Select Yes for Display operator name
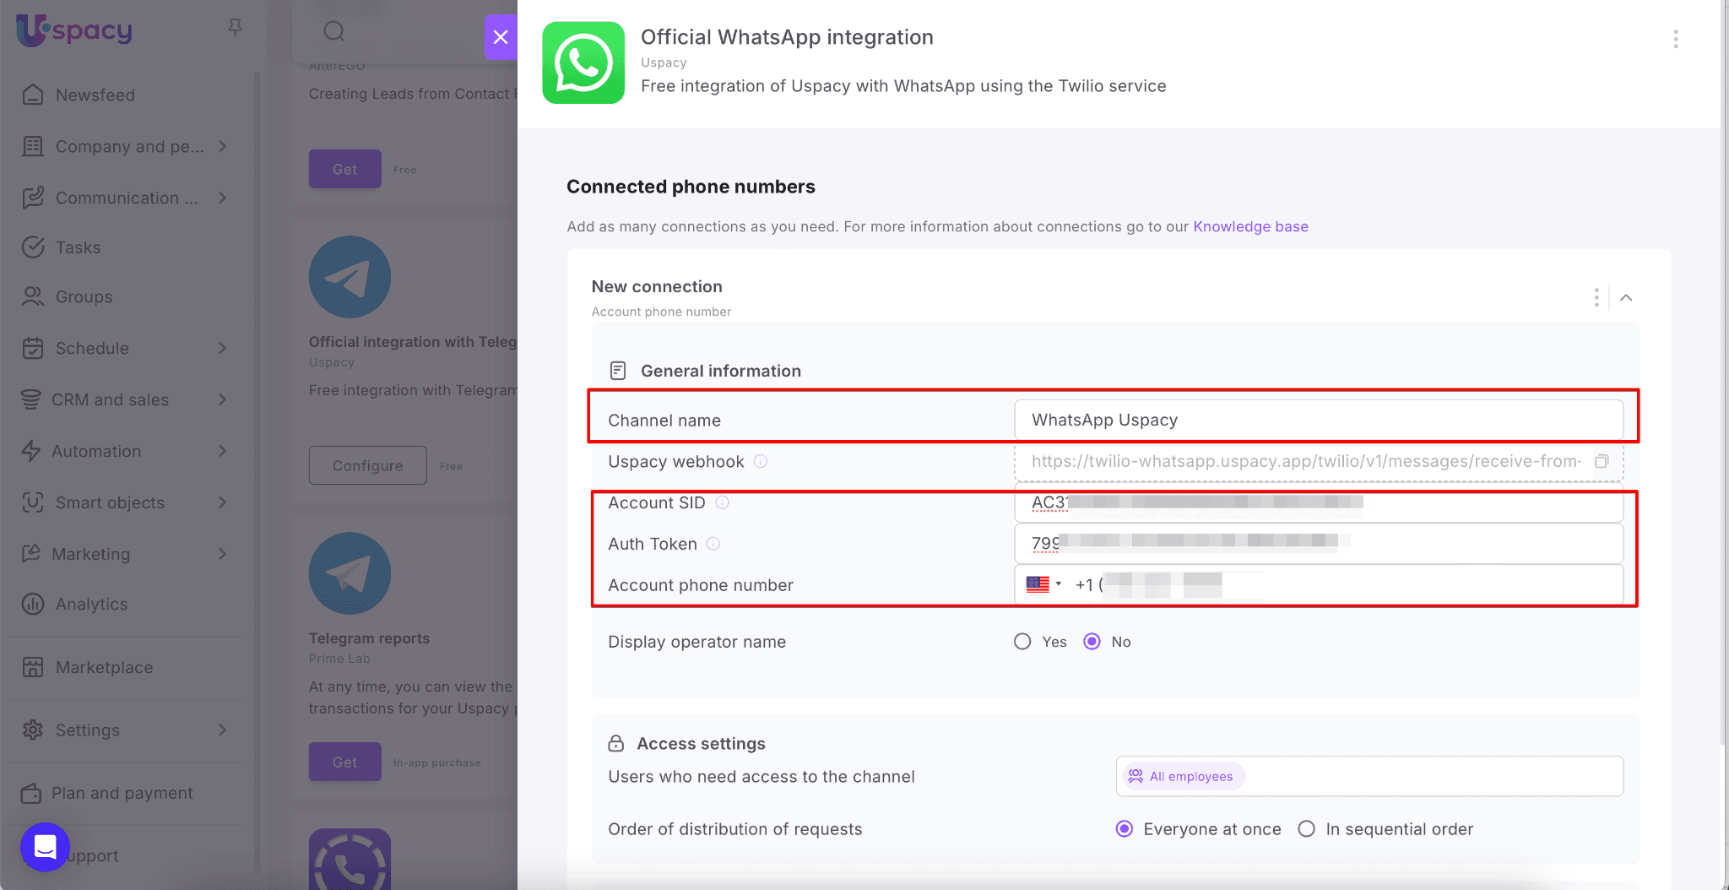The width and height of the screenshot is (1729, 890). click(x=1022, y=642)
